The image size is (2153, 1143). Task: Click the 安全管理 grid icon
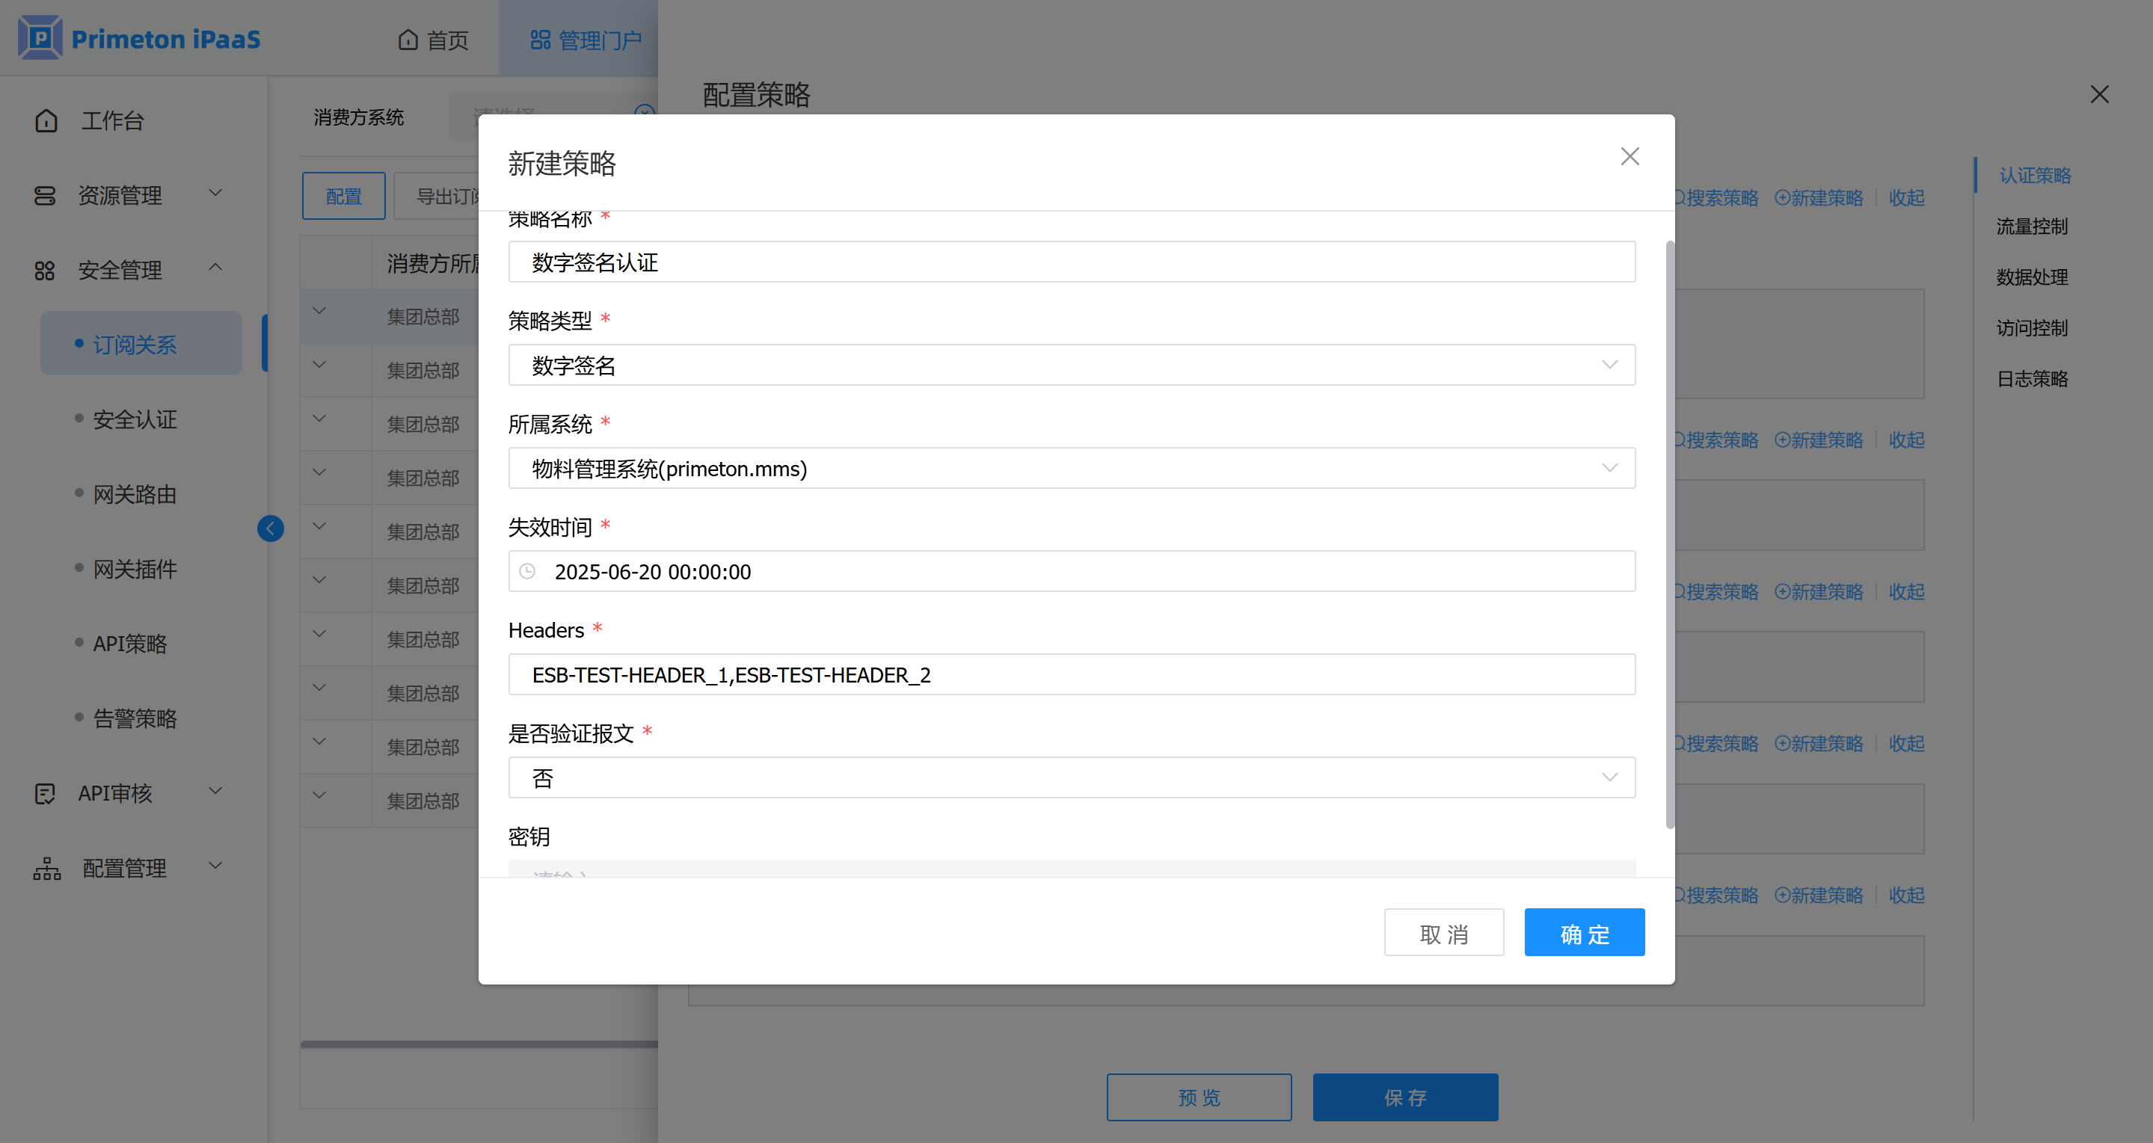44,271
